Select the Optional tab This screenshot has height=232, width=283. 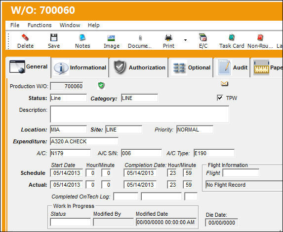tap(191, 67)
